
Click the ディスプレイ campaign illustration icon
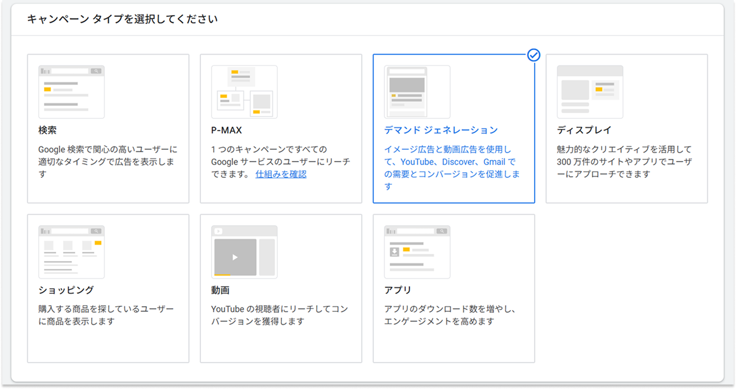point(590,92)
